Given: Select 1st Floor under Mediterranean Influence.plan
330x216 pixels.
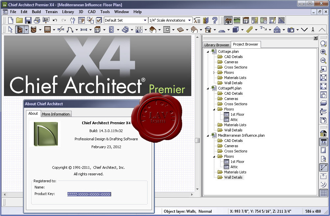Looking at the screenshot, I should (237, 162).
